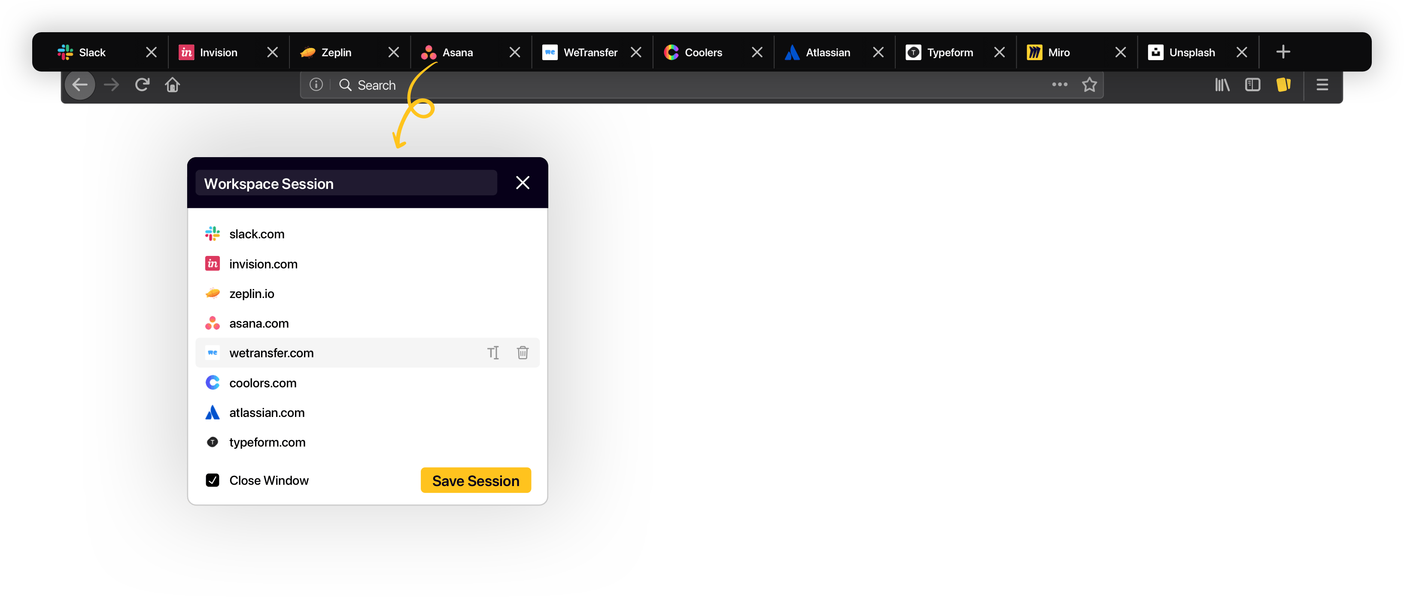Select invision.com in the session list

[368, 264]
